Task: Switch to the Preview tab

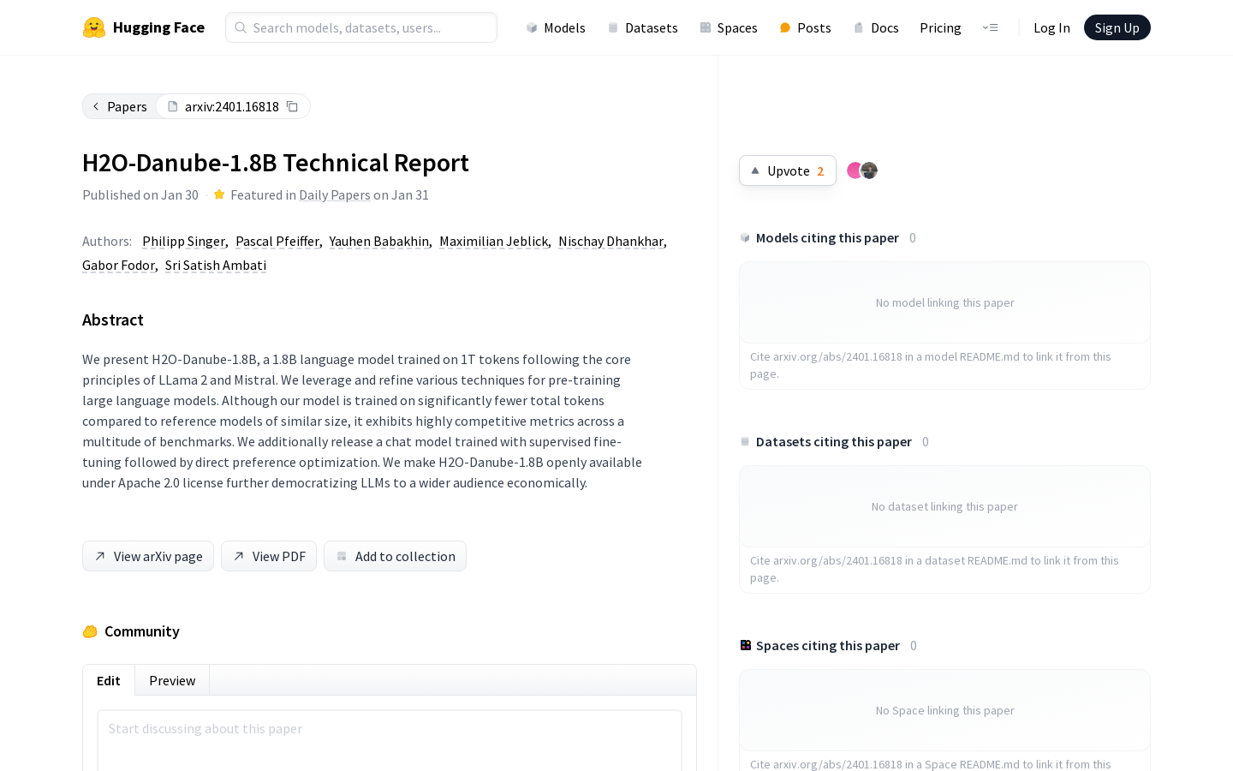Action: point(172,680)
